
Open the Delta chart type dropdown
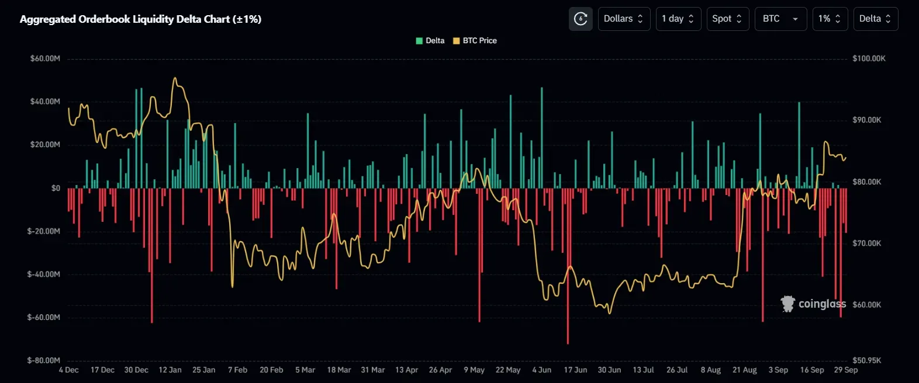tap(875, 19)
